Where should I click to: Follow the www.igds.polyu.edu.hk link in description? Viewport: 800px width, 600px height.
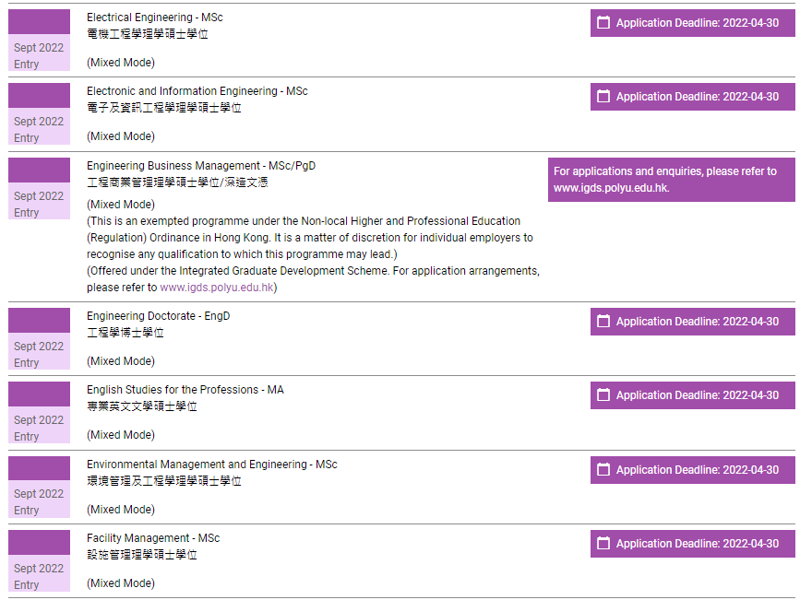(217, 288)
